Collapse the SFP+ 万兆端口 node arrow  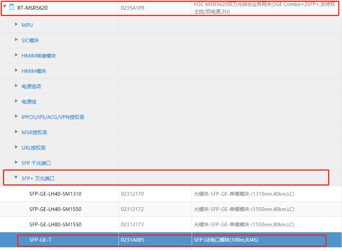16,177
